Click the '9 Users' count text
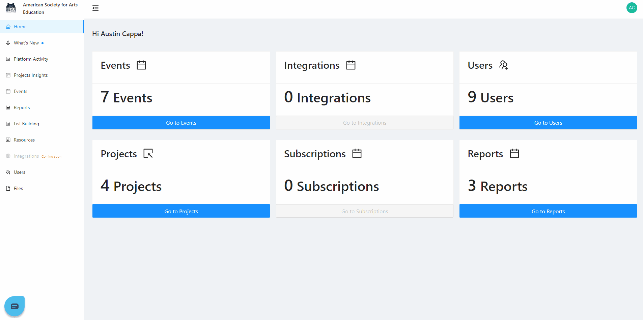The width and height of the screenshot is (643, 320). (491, 98)
